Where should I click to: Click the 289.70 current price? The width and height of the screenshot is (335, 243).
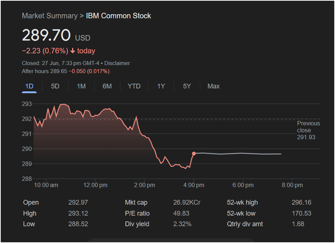click(x=46, y=35)
